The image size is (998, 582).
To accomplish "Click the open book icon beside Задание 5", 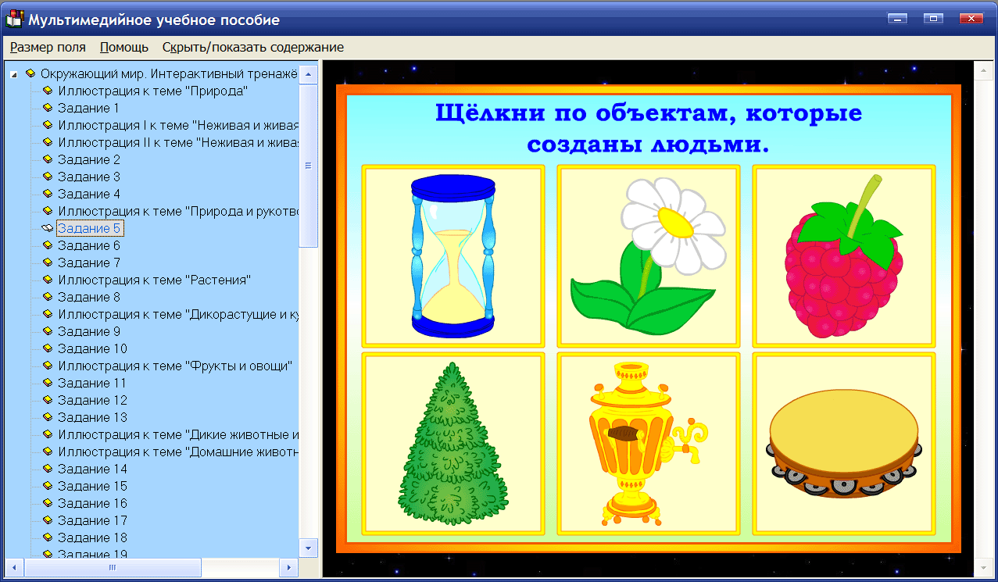I will [47, 228].
